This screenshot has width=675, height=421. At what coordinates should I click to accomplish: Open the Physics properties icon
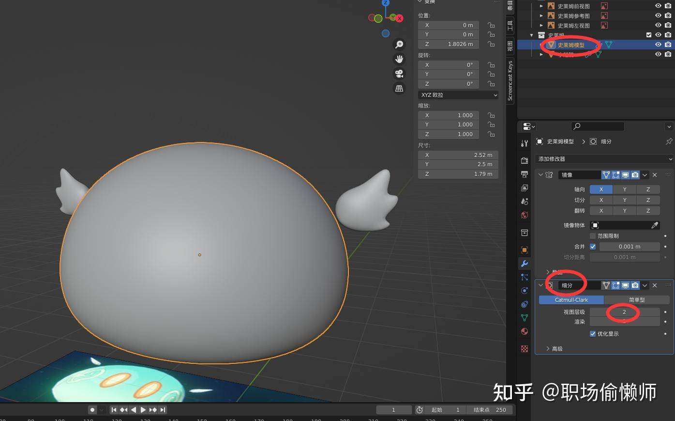coord(525,291)
